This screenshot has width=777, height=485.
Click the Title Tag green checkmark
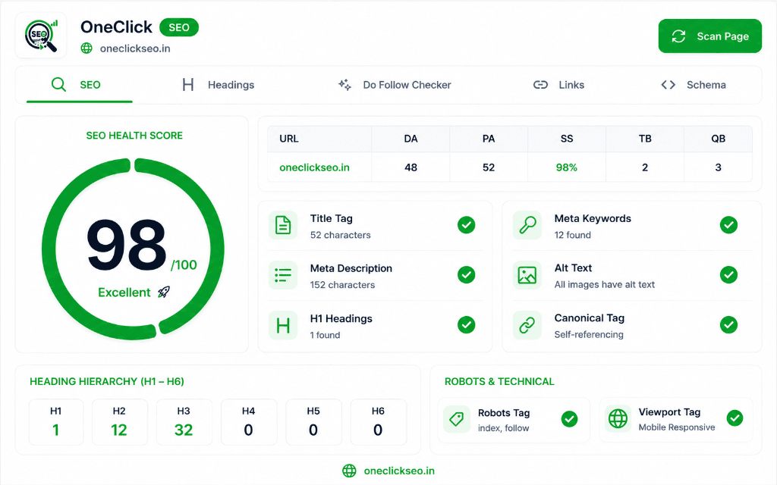click(x=467, y=225)
